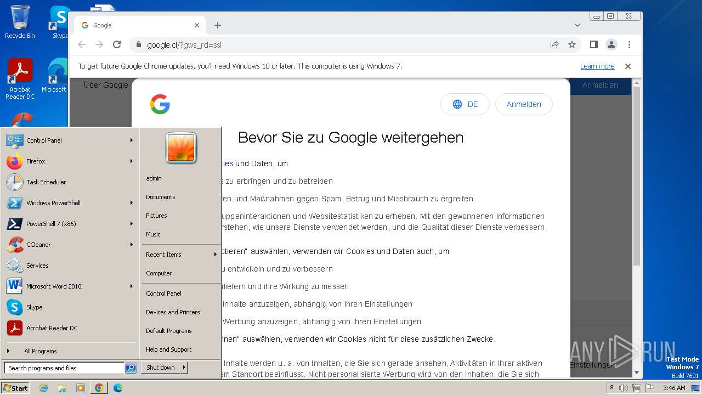This screenshot has width=702, height=395.
Task: Expand Recent Items submenu
Action: point(181,255)
